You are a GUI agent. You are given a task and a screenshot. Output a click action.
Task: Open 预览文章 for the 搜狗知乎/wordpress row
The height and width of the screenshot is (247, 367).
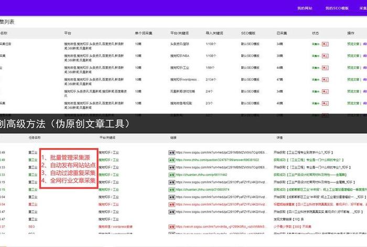(353, 79)
